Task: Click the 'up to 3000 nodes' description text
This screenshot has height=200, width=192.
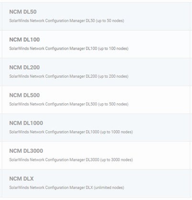Action: (x=71, y=160)
